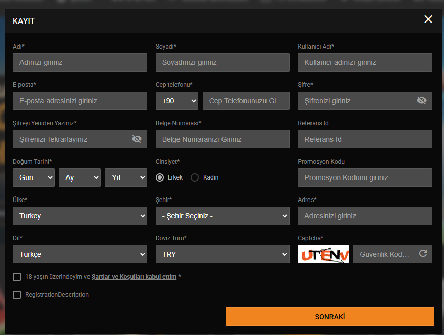Image resolution: width=444 pixels, height=335 pixels.
Task: Choose a city from Şehir Seçiniz dropdown
Action: click(223, 216)
